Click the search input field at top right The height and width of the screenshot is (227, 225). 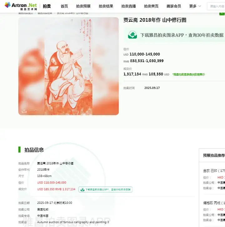click(x=216, y=6)
